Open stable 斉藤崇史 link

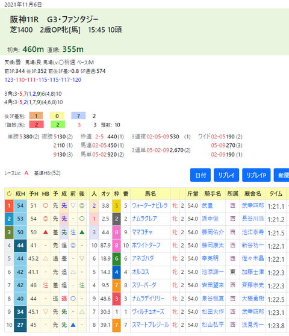coord(253,285)
